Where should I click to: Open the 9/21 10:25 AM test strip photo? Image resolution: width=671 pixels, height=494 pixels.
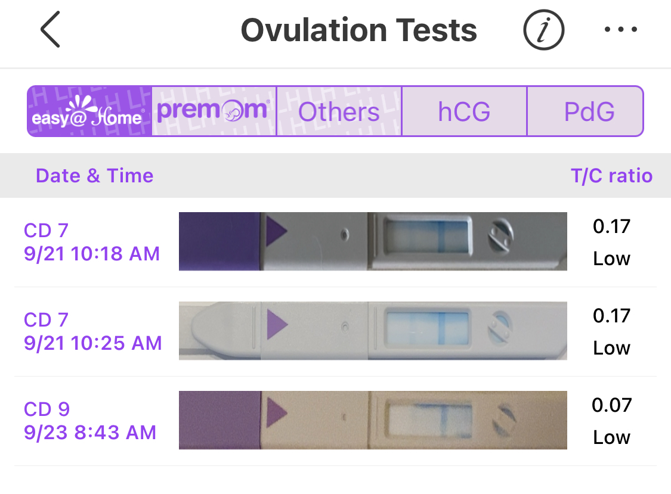point(373,331)
